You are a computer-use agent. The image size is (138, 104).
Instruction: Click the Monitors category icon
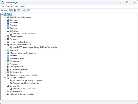(8, 56)
